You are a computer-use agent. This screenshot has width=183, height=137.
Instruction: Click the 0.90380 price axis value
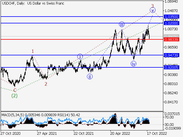pos(171,75)
